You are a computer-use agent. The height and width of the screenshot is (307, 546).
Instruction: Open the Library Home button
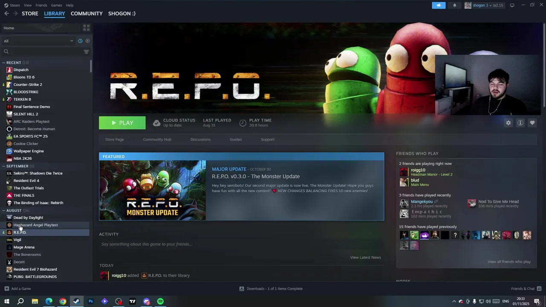41,28
